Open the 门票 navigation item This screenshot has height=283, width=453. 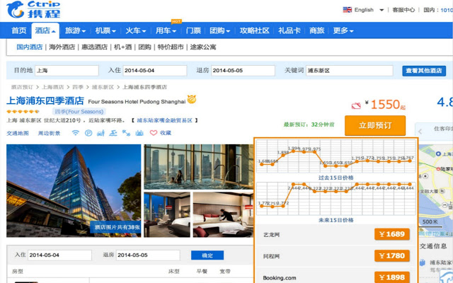[x=193, y=30]
